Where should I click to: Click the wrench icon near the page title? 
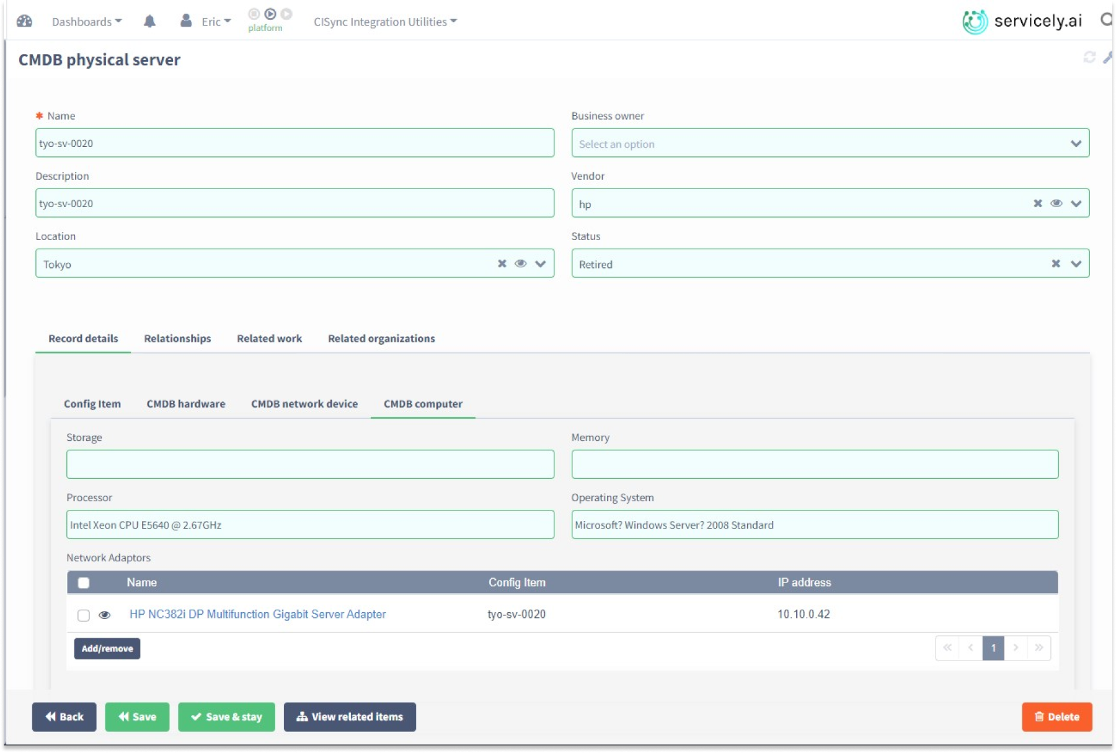[1109, 57]
